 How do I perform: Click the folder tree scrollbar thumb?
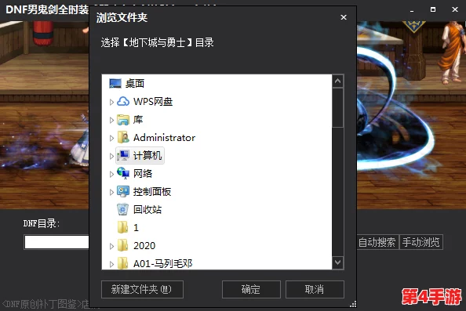click(337, 108)
